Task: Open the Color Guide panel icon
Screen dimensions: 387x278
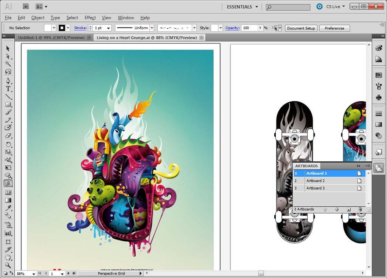Action: coord(379,59)
